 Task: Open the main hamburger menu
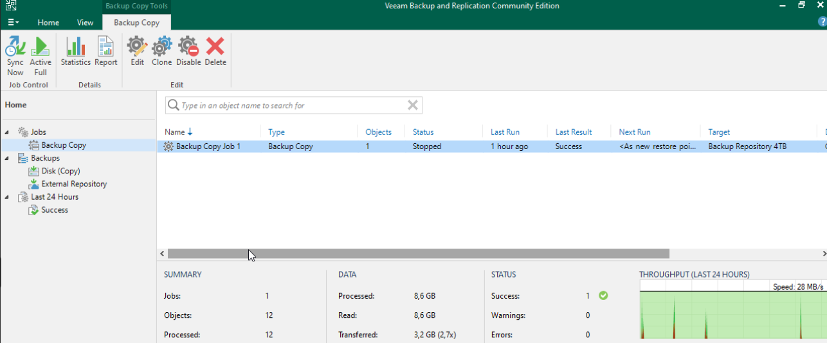[x=13, y=22]
